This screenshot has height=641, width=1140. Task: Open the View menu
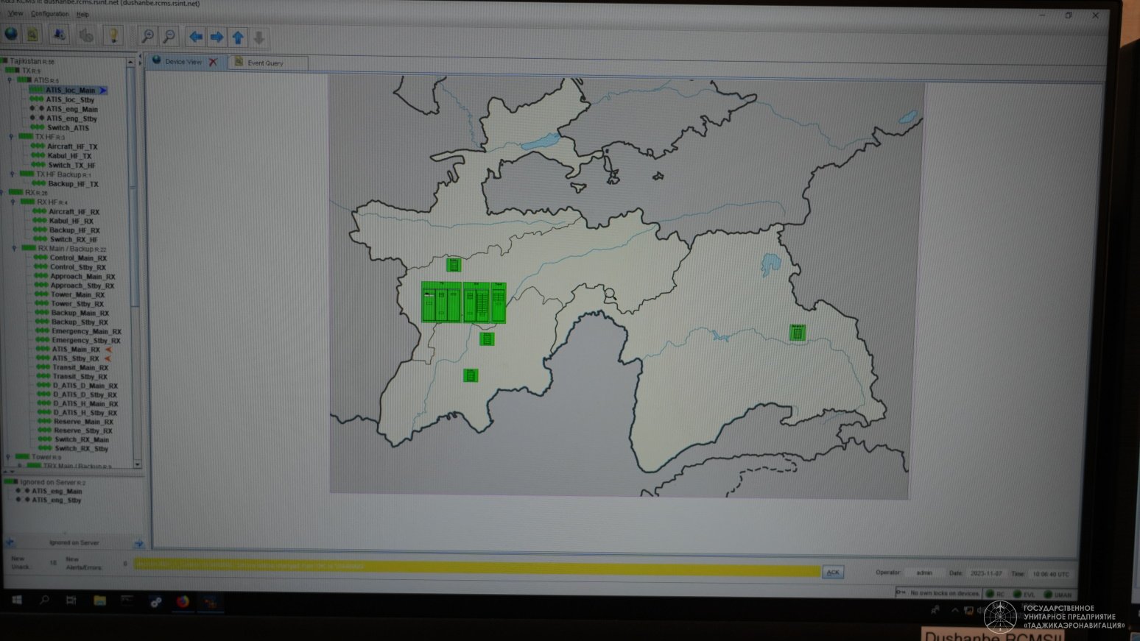[x=15, y=13]
